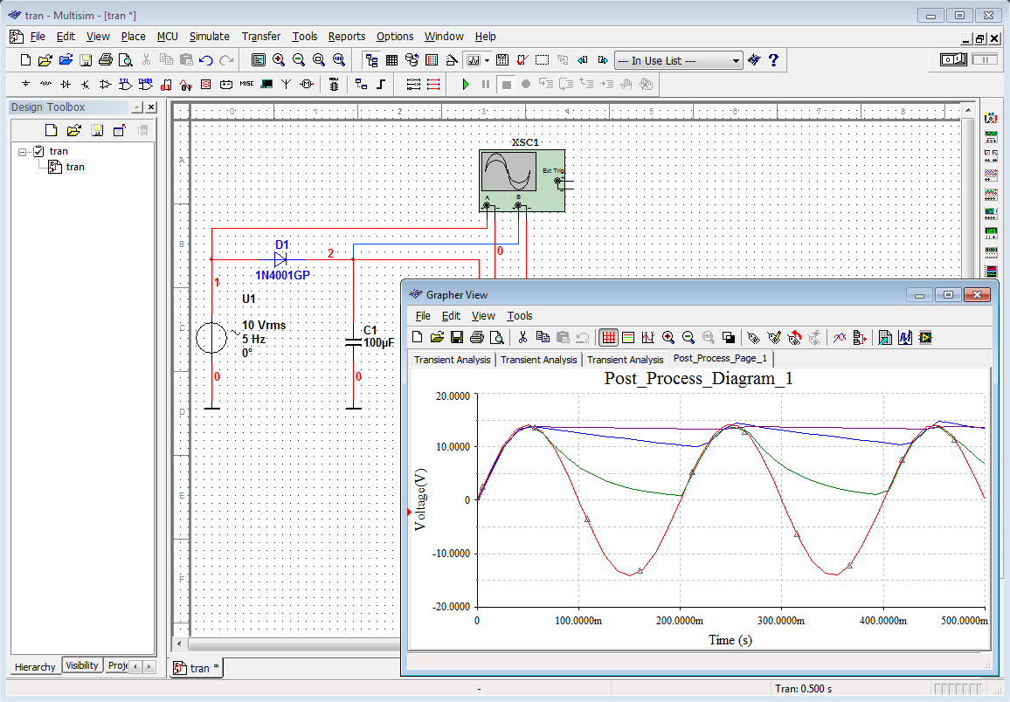1010x702 pixels.
Task: Click the schematic left scroll arrow
Action: (180, 643)
